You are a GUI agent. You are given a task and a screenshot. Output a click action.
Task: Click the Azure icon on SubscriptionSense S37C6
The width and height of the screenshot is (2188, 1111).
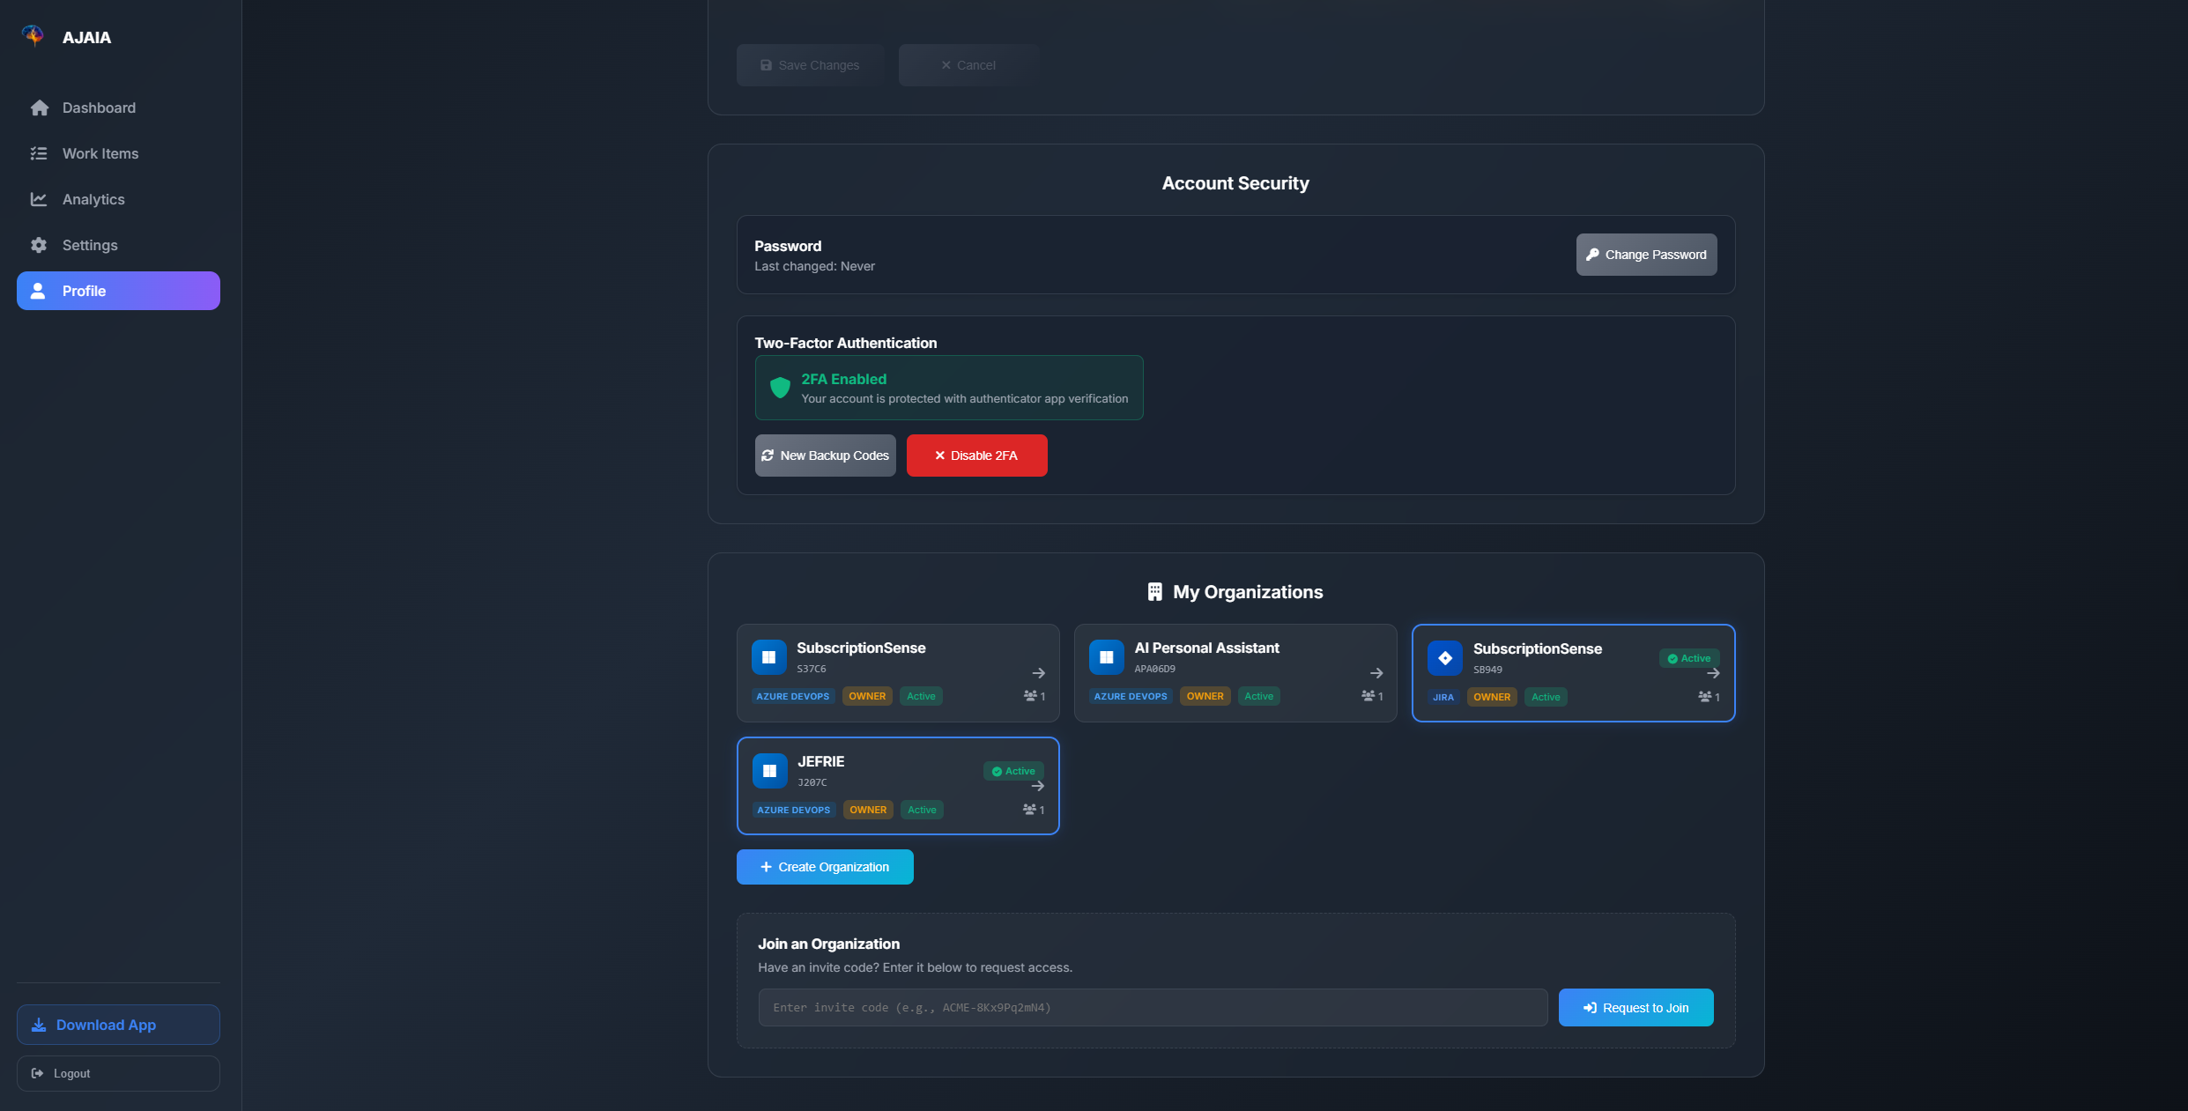point(768,657)
